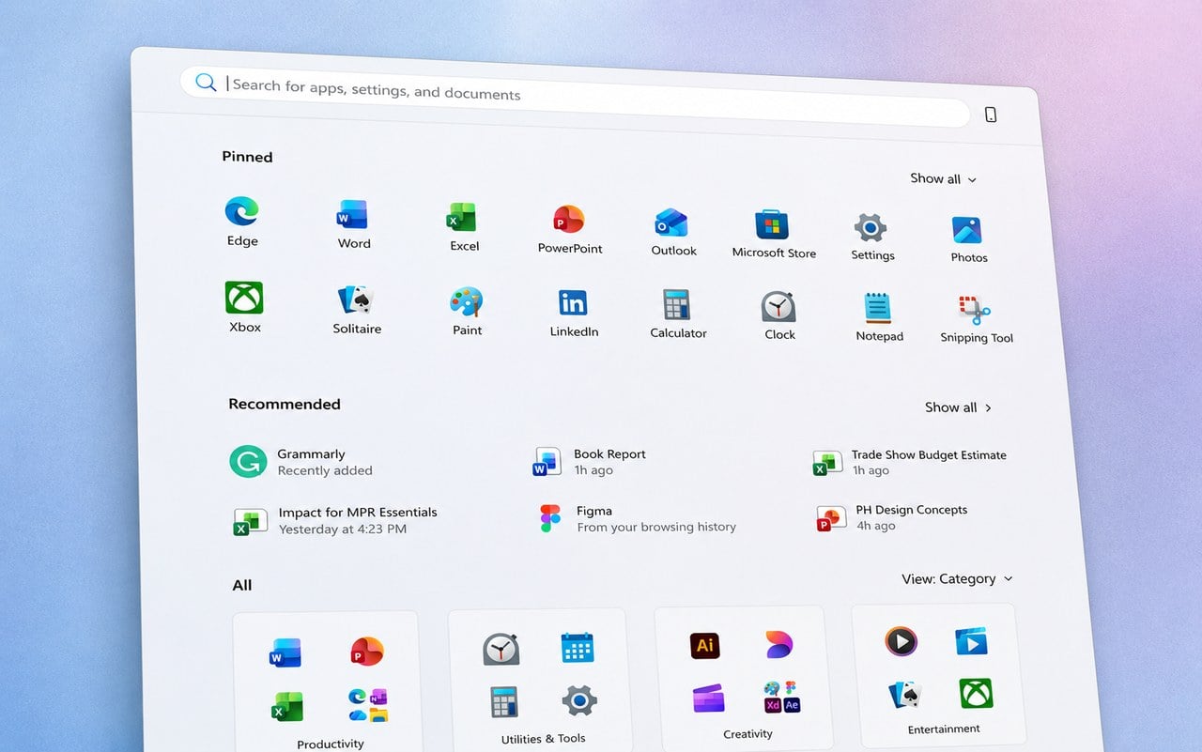Viewport: 1202px width, 752px height.
Task: Click the magnifying glass search icon
Action: (206, 82)
